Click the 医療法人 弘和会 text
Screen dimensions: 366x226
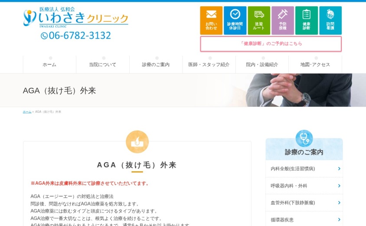coord(57,10)
